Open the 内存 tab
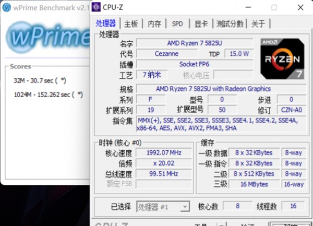The image size is (313, 226). (x=154, y=24)
